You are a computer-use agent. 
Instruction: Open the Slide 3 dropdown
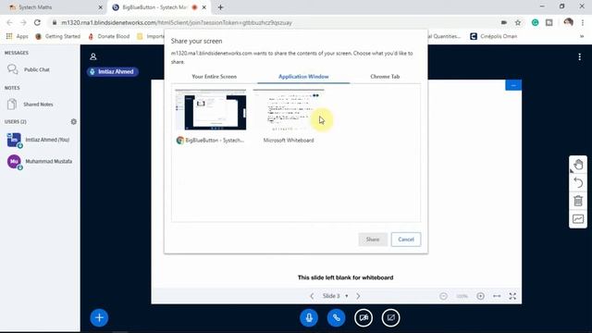pyautogui.click(x=335, y=296)
